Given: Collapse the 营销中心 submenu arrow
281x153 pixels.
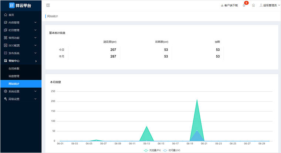Looking at the screenshot, I should (x=35, y=61).
